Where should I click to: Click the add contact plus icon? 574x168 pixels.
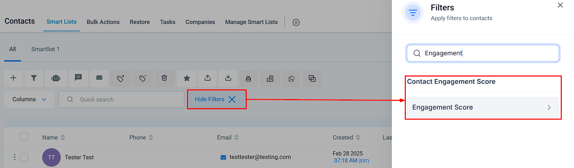[13, 78]
